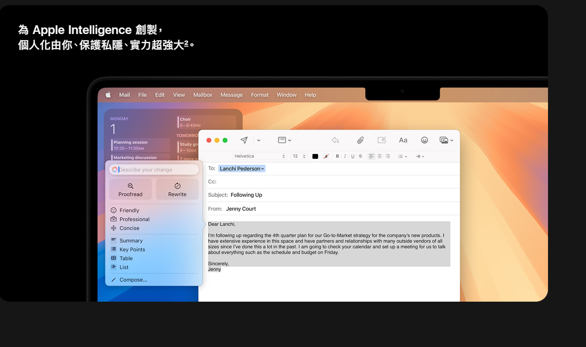Toggle bold formatting

point(337,156)
